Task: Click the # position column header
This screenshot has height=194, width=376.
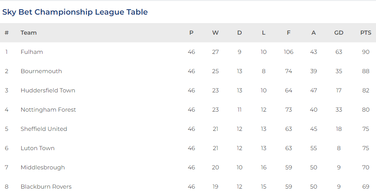Action: point(7,33)
